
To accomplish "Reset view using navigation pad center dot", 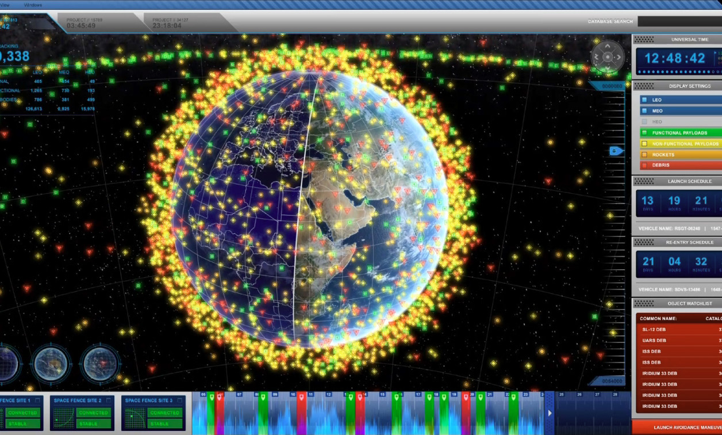I will [608, 57].
